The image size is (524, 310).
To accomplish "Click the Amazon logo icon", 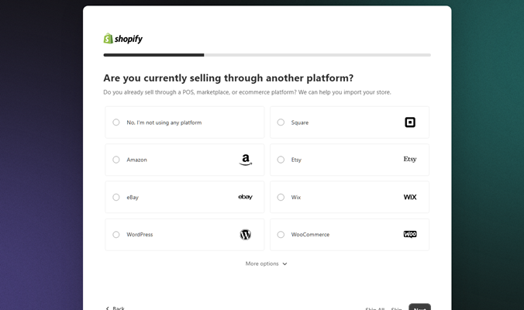I will pos(246,160).
